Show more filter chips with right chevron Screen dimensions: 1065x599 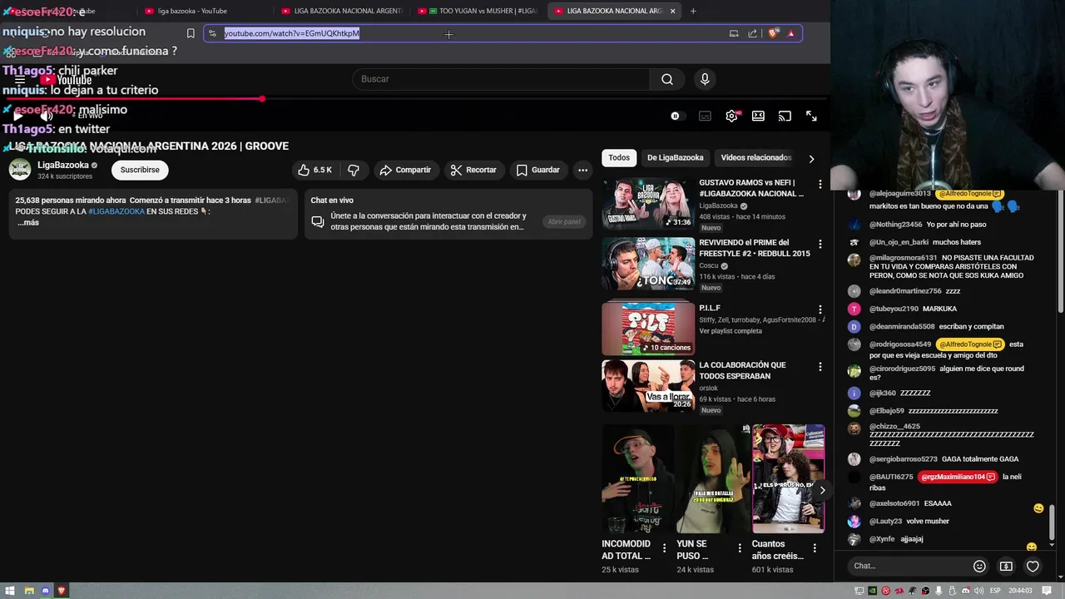811,158
